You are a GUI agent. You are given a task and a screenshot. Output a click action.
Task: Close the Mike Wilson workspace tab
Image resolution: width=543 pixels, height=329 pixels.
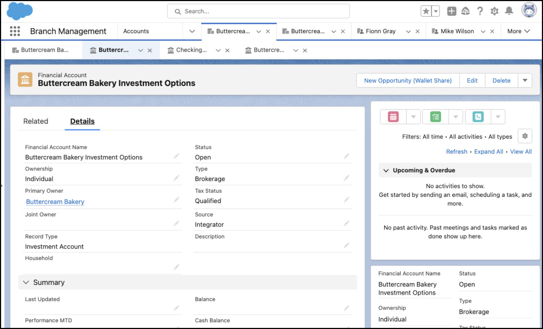[492, 31]
